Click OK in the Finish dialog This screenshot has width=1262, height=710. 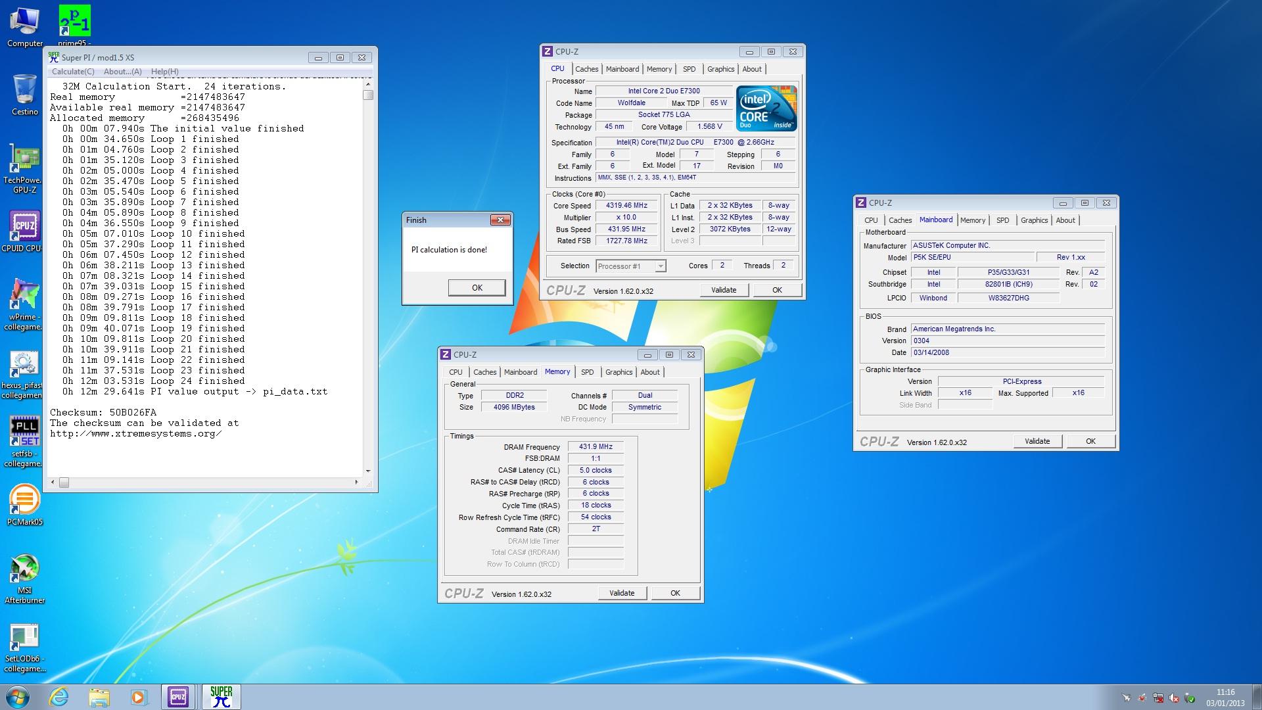(477, 287)
